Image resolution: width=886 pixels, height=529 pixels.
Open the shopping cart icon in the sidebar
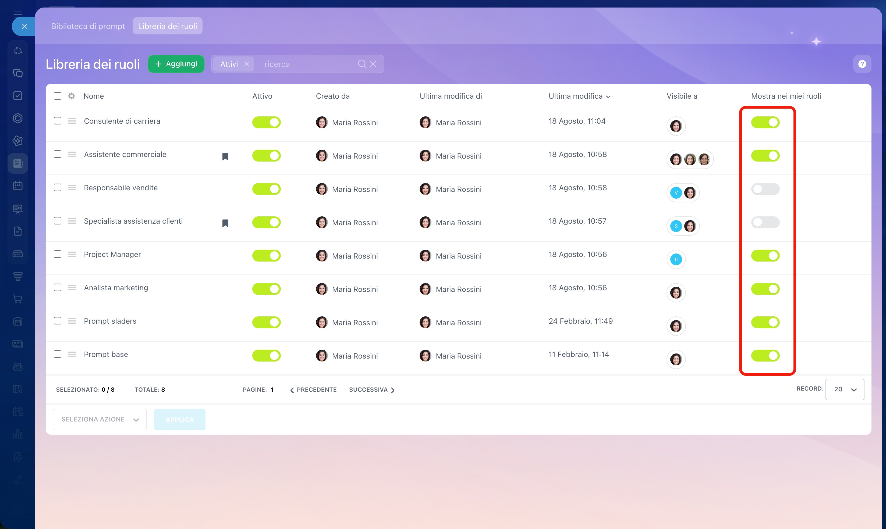(x=18, y=299)
